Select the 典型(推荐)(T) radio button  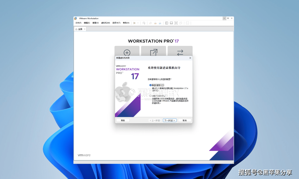tap(150, 85)
